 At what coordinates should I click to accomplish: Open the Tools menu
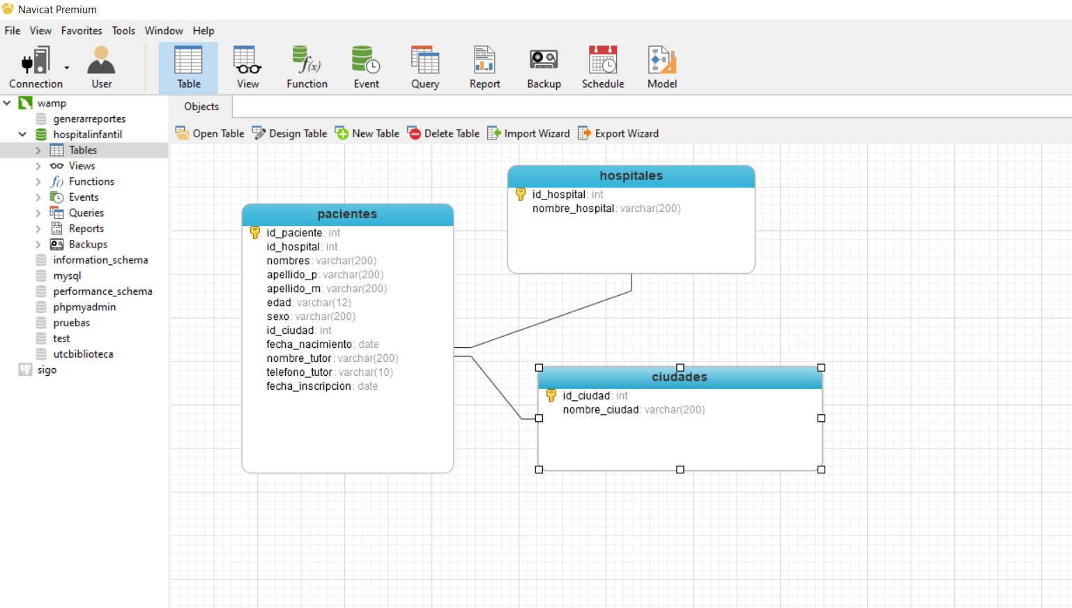coord(123,31)
